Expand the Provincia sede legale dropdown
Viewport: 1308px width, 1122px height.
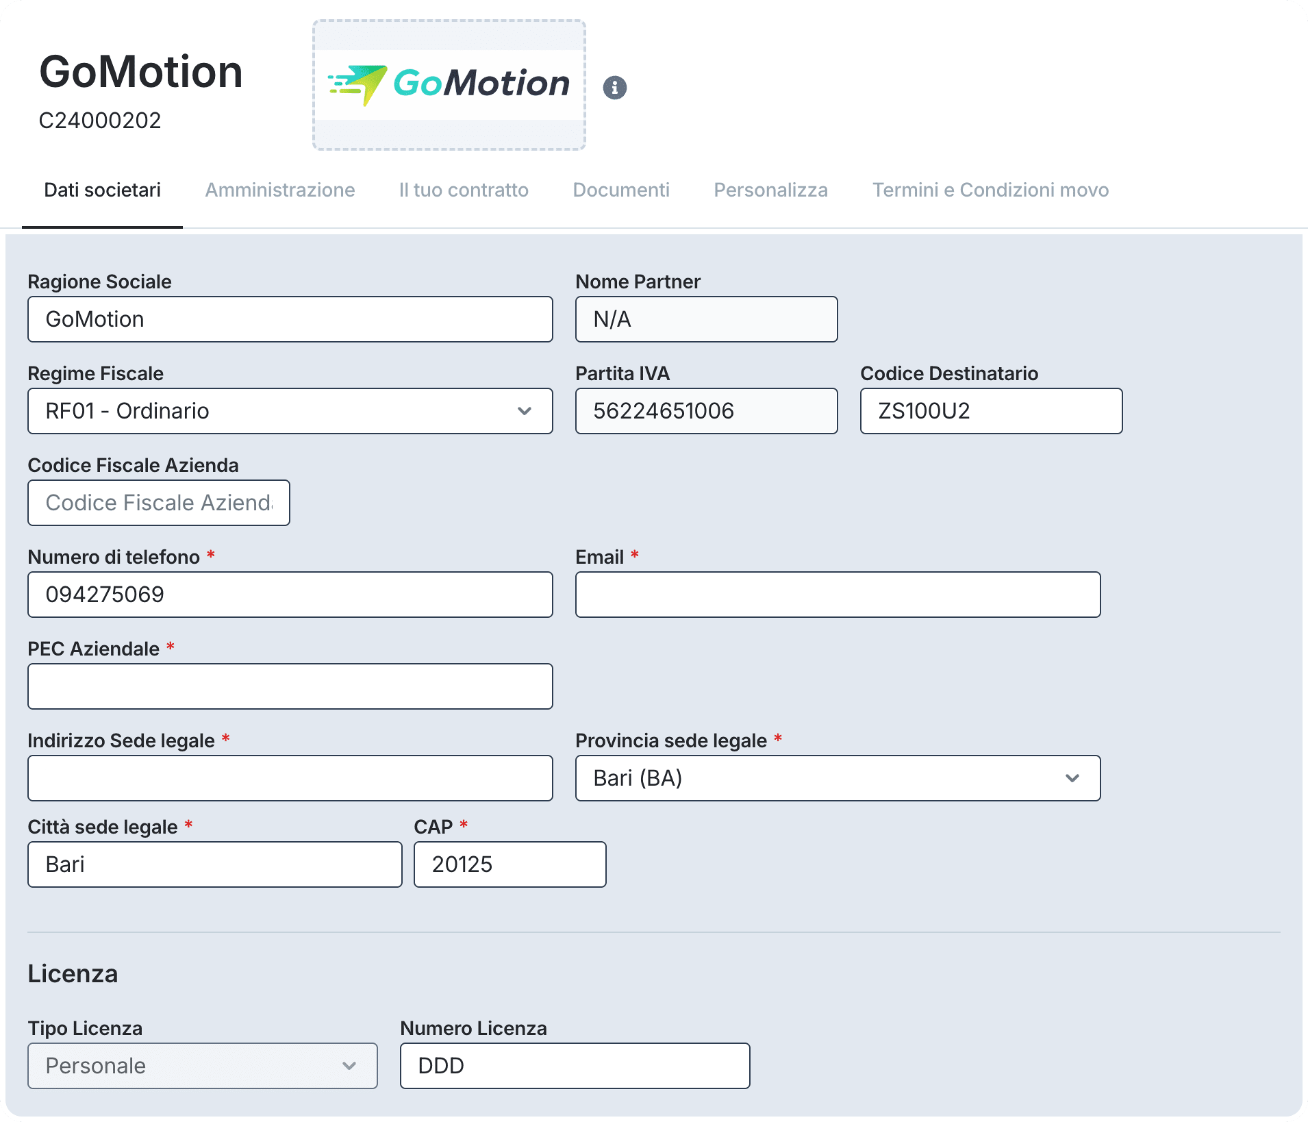click(x=837, y=778)
